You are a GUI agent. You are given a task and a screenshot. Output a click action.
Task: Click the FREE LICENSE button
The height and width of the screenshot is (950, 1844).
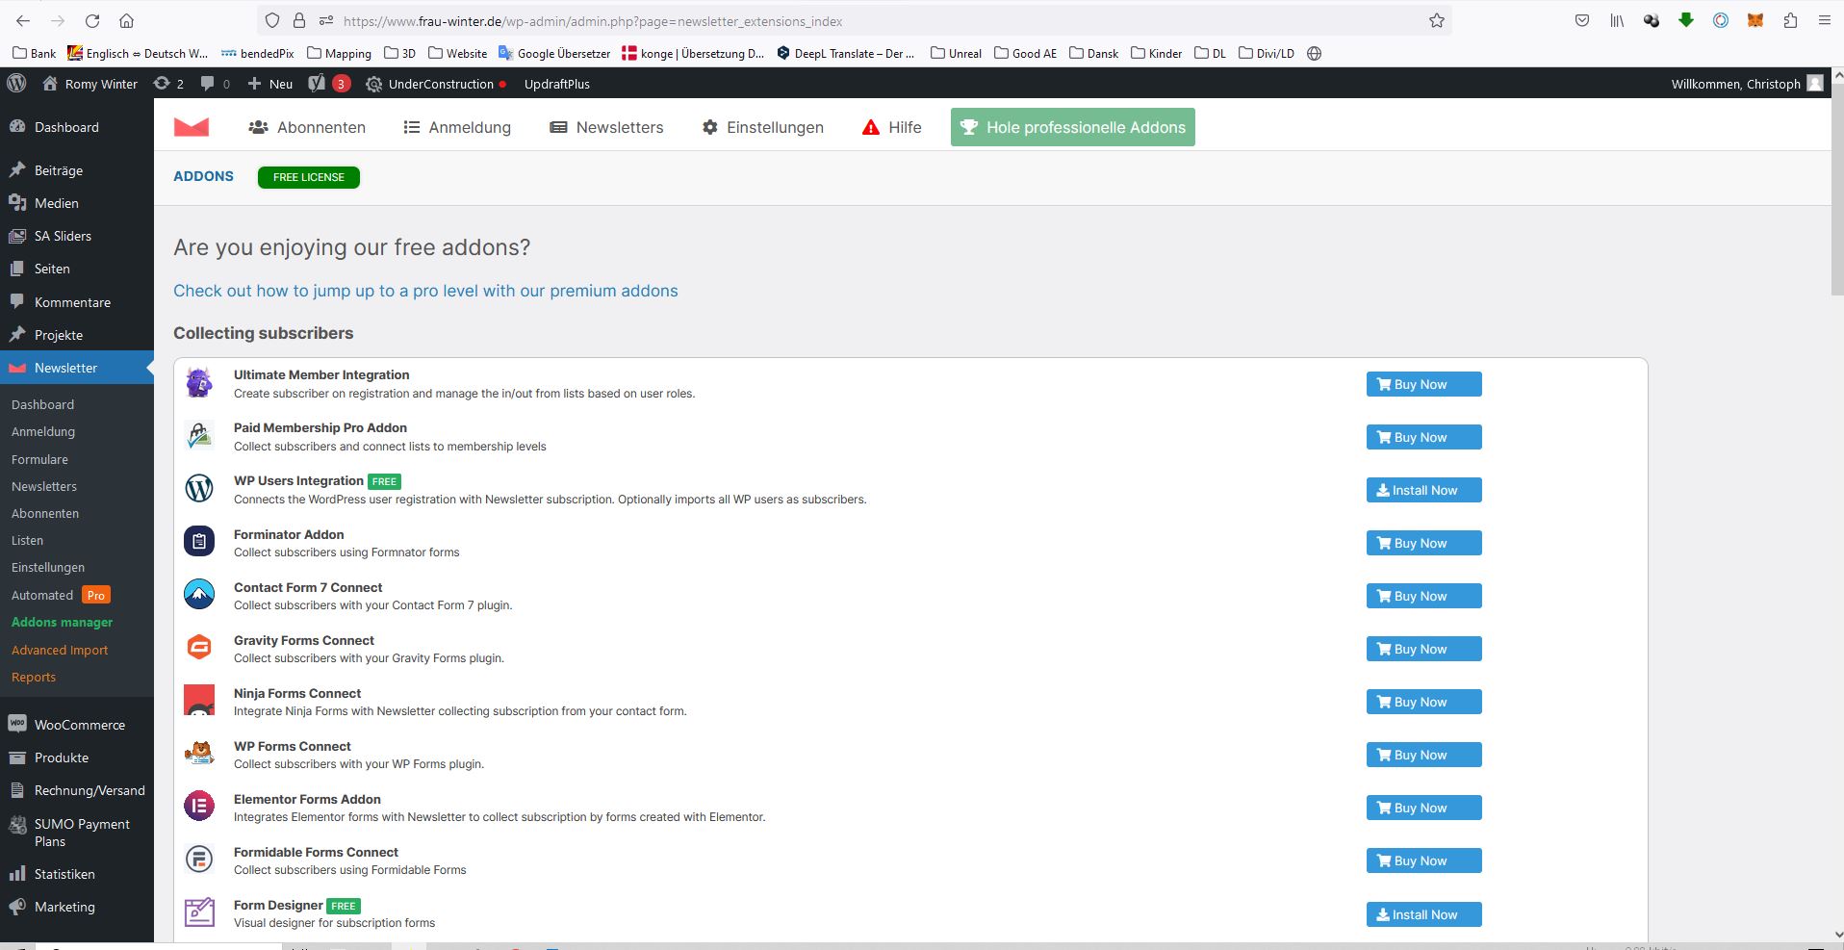[x=309, y=177]
